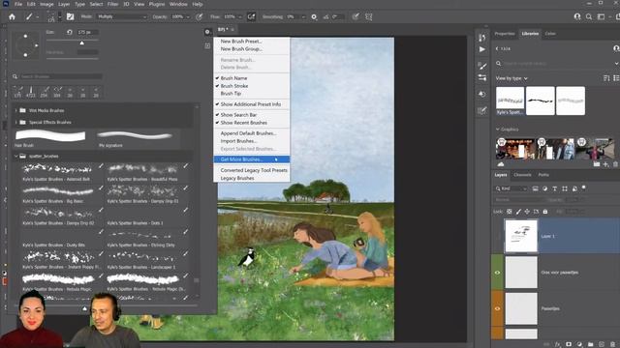Click create new brush preset icon
Screen dimensions: 620x348
[x=207, y=45]
